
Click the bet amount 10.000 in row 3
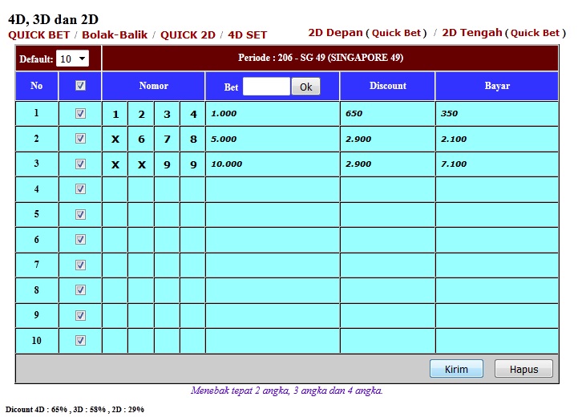tap(227, 164)
